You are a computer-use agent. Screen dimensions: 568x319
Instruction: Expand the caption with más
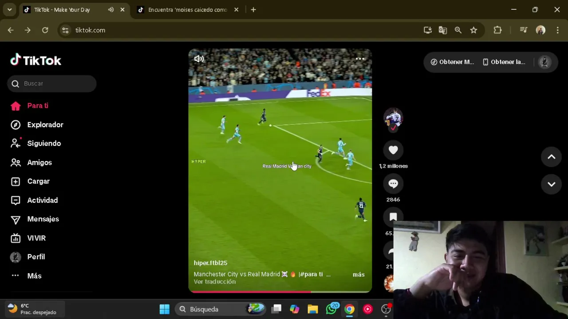point(359,275)
